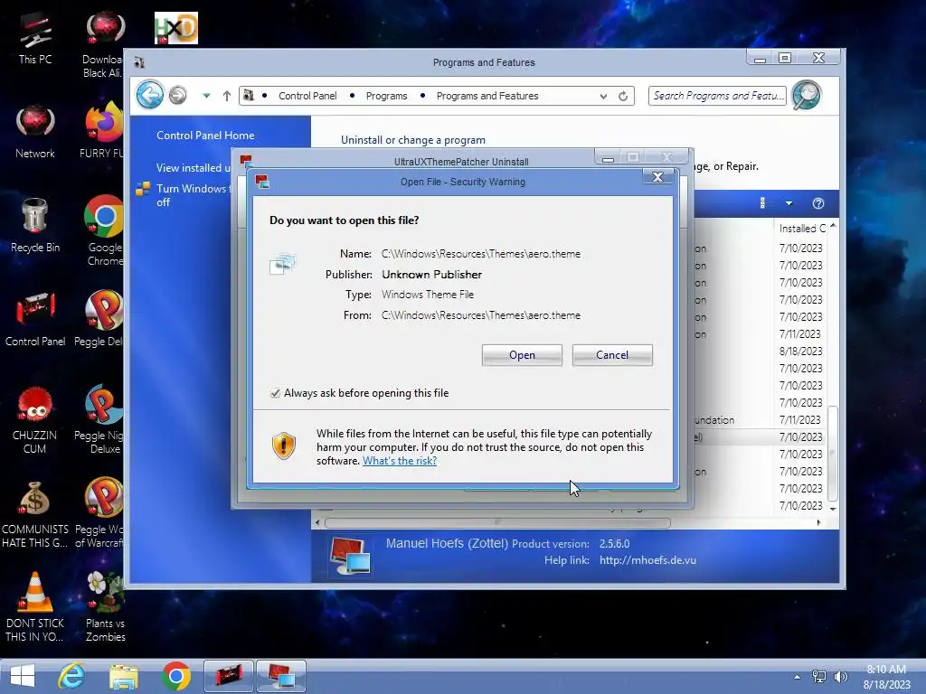Close the Open File Security Warning dialog
This screenshot has height=694, width=926.
pyautogui.click(x=657, y=177)
